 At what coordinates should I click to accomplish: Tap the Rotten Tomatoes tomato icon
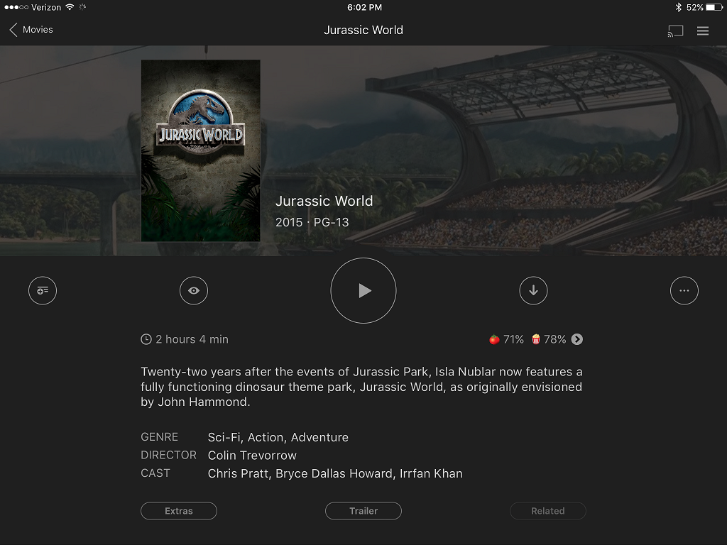click(x=494, y=339)
